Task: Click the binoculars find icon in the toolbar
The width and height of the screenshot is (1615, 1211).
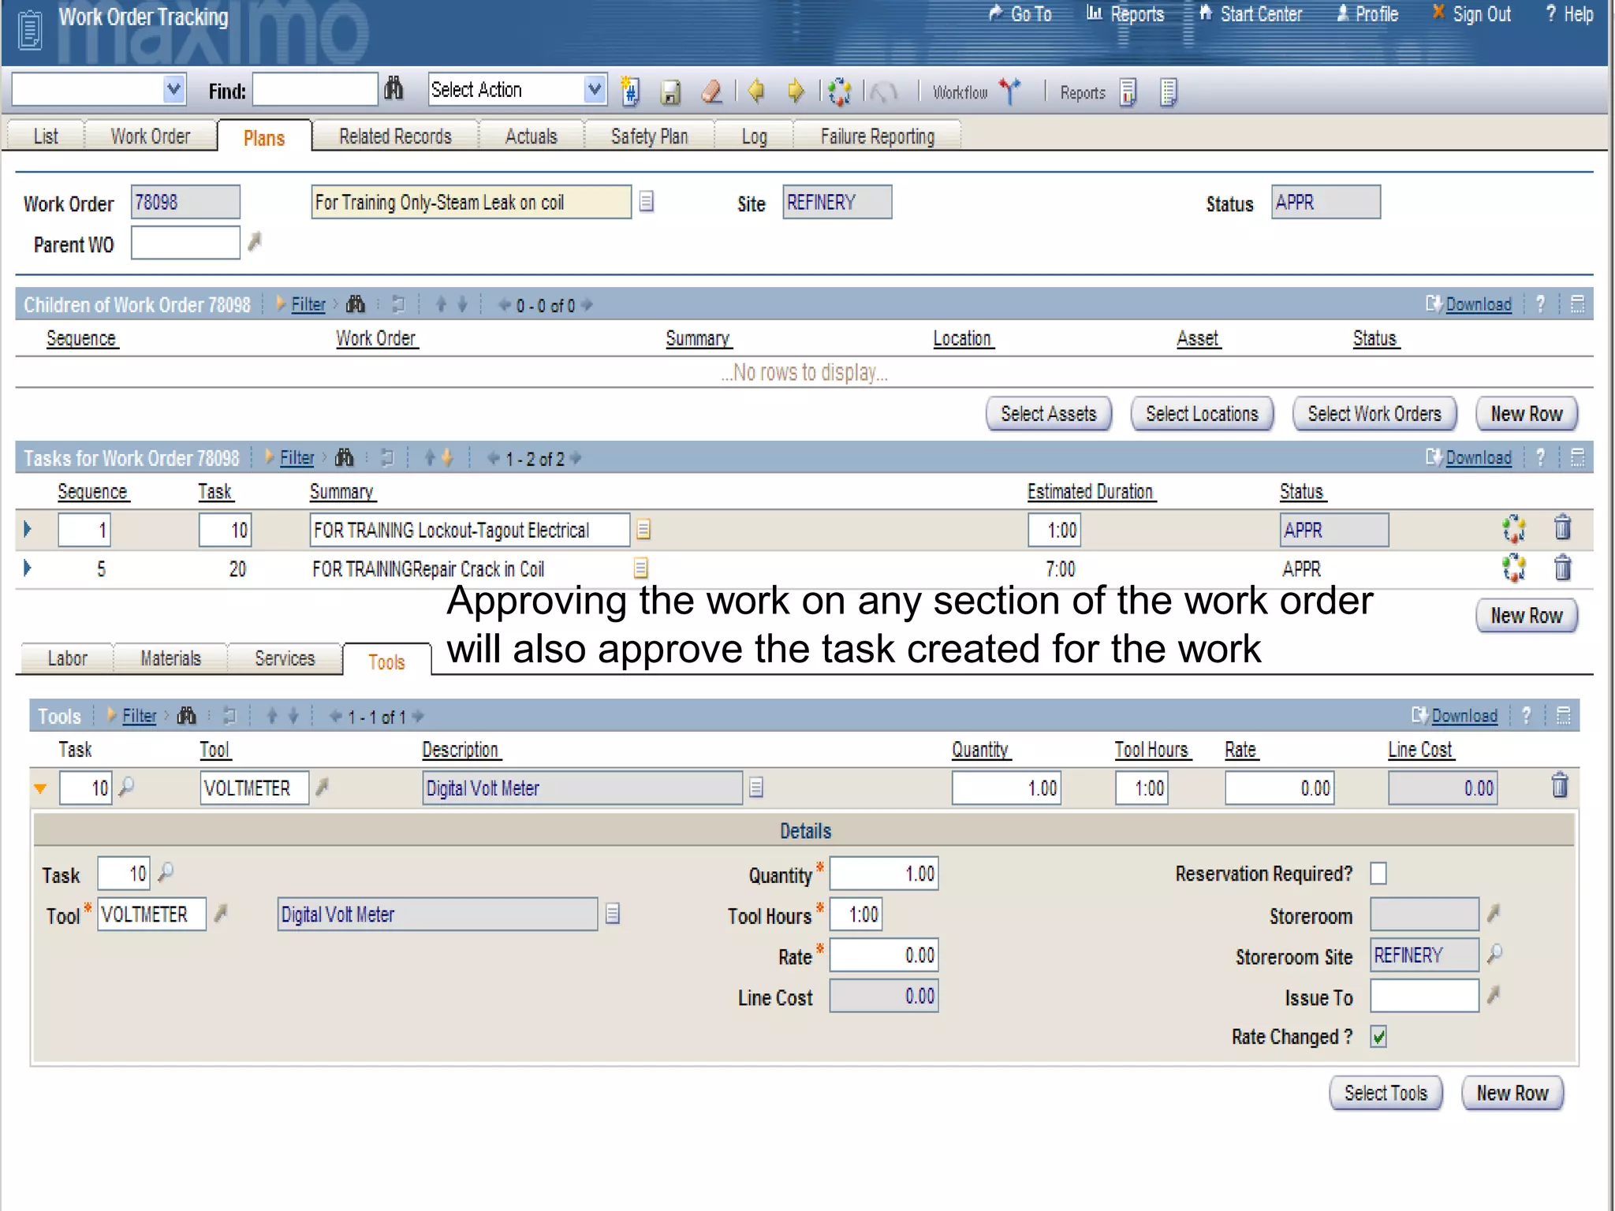Action: point(393,89)
